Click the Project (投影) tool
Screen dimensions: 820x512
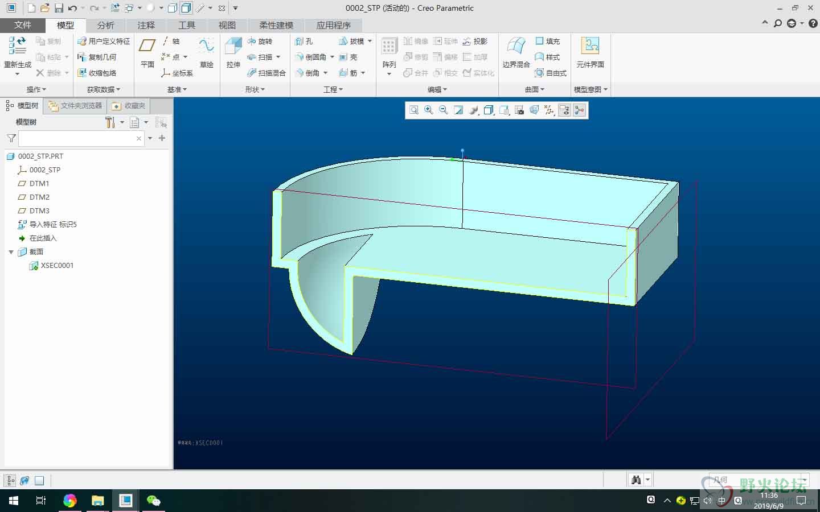click(475, 41)
